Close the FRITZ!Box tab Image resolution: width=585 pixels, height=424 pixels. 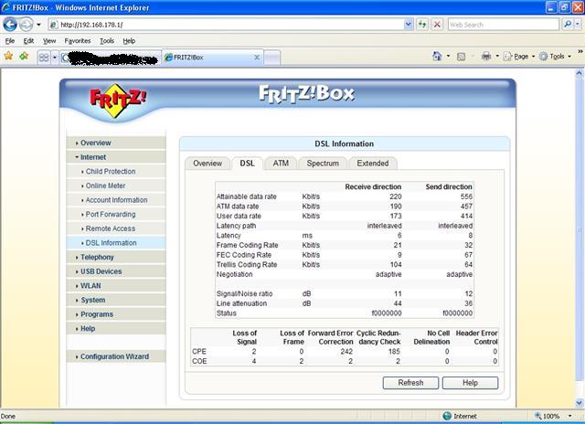257,58
